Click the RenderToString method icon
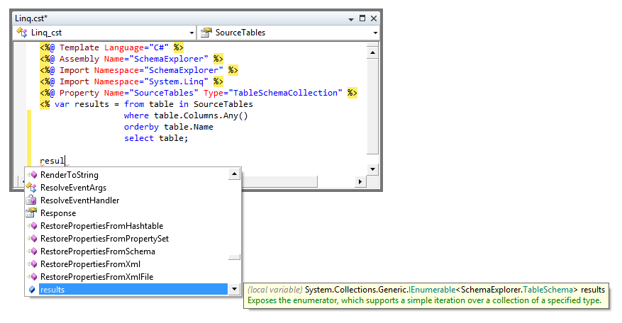Viewport: 622px width, 323px height. coord(32,175)
